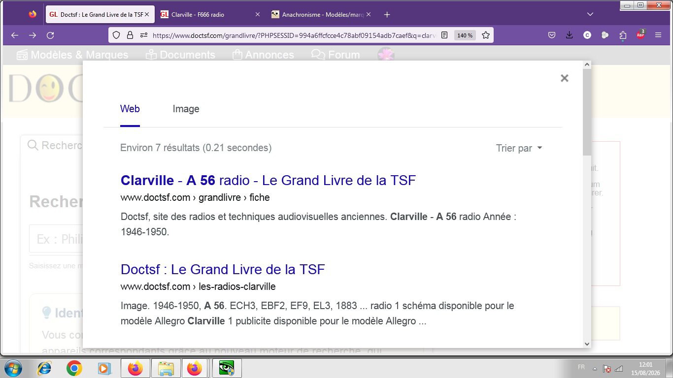Screen dimensions: 673x378
Task: Reset the 140 % zoom level badge
Action: pos(465,35)
